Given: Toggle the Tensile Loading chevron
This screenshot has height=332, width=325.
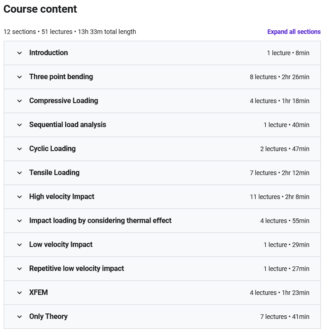Looking at the screenshot, I should [19, 173].
